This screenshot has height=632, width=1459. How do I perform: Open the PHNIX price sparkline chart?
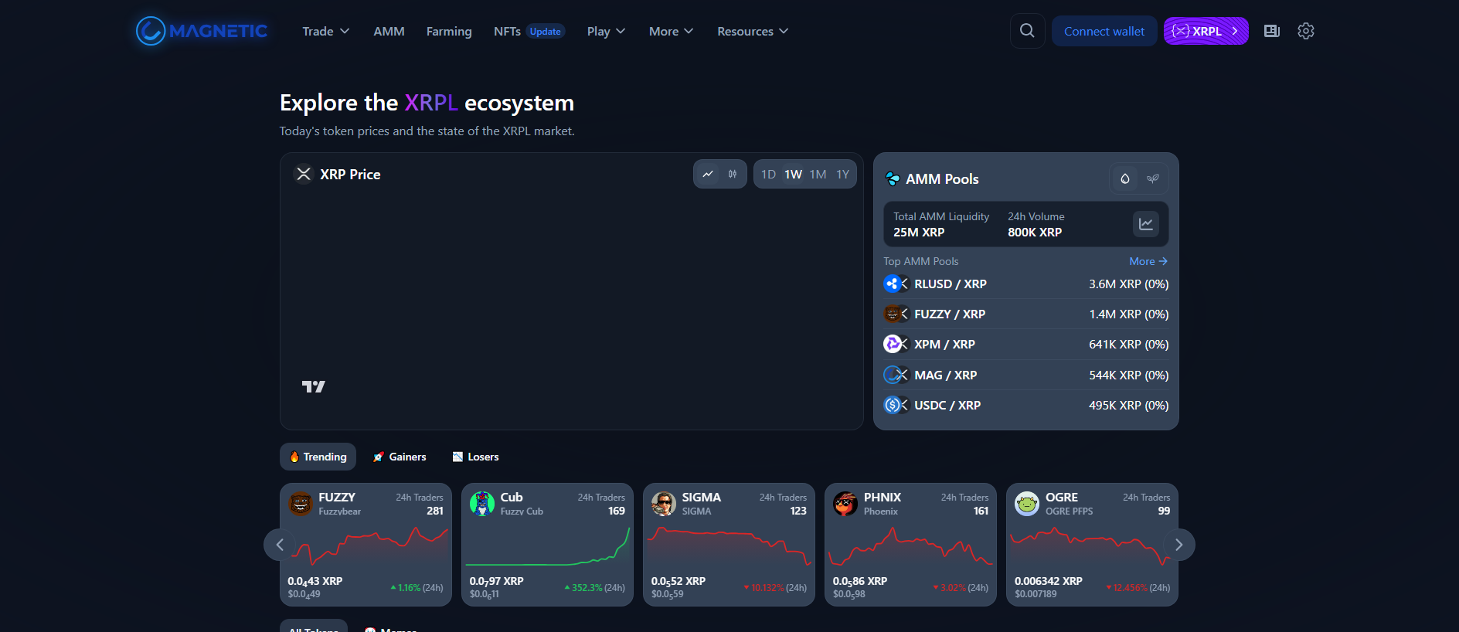[x=911, y=546]
